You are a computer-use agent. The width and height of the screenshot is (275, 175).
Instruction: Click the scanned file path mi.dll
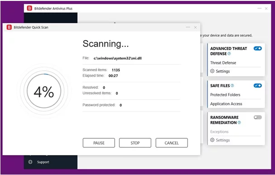pos(117,58)
